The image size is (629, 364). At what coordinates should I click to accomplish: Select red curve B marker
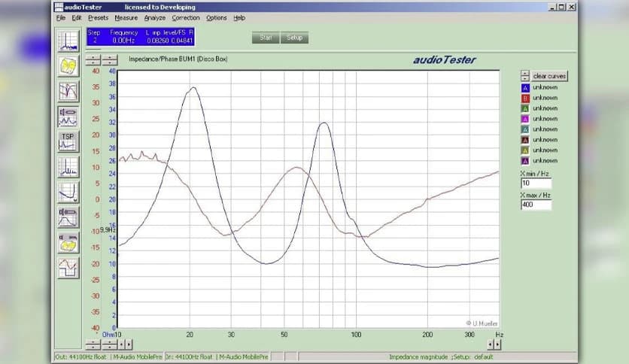pyautogui.click(x=525, y=99)
